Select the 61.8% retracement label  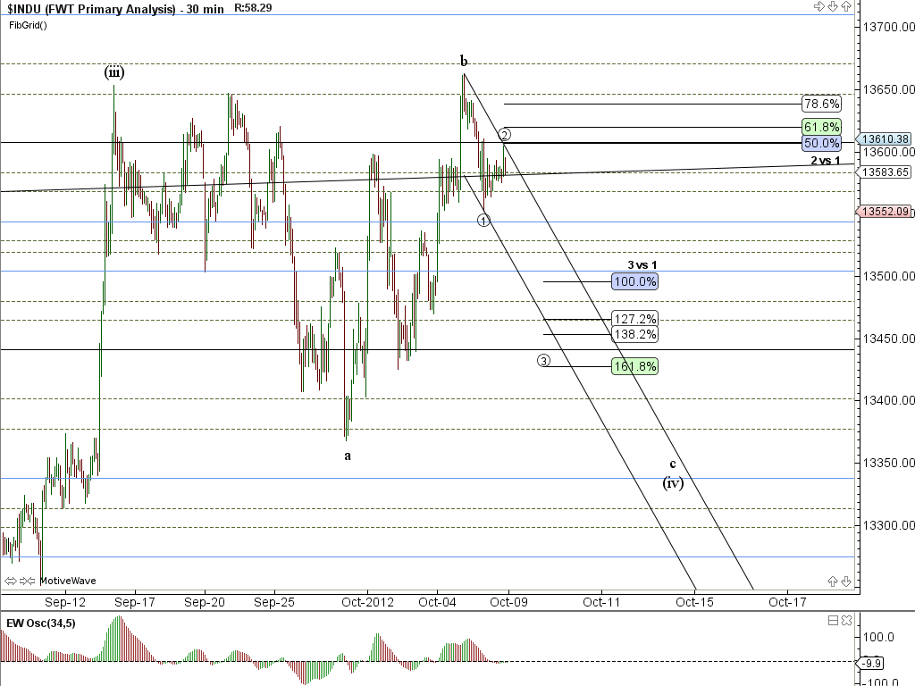coord(821,128)
